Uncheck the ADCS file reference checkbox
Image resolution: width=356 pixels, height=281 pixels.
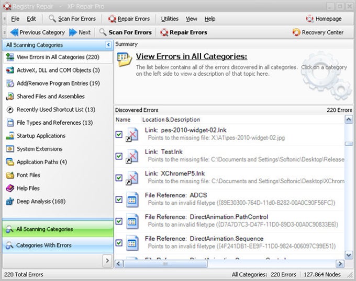[x=119, y=200]
